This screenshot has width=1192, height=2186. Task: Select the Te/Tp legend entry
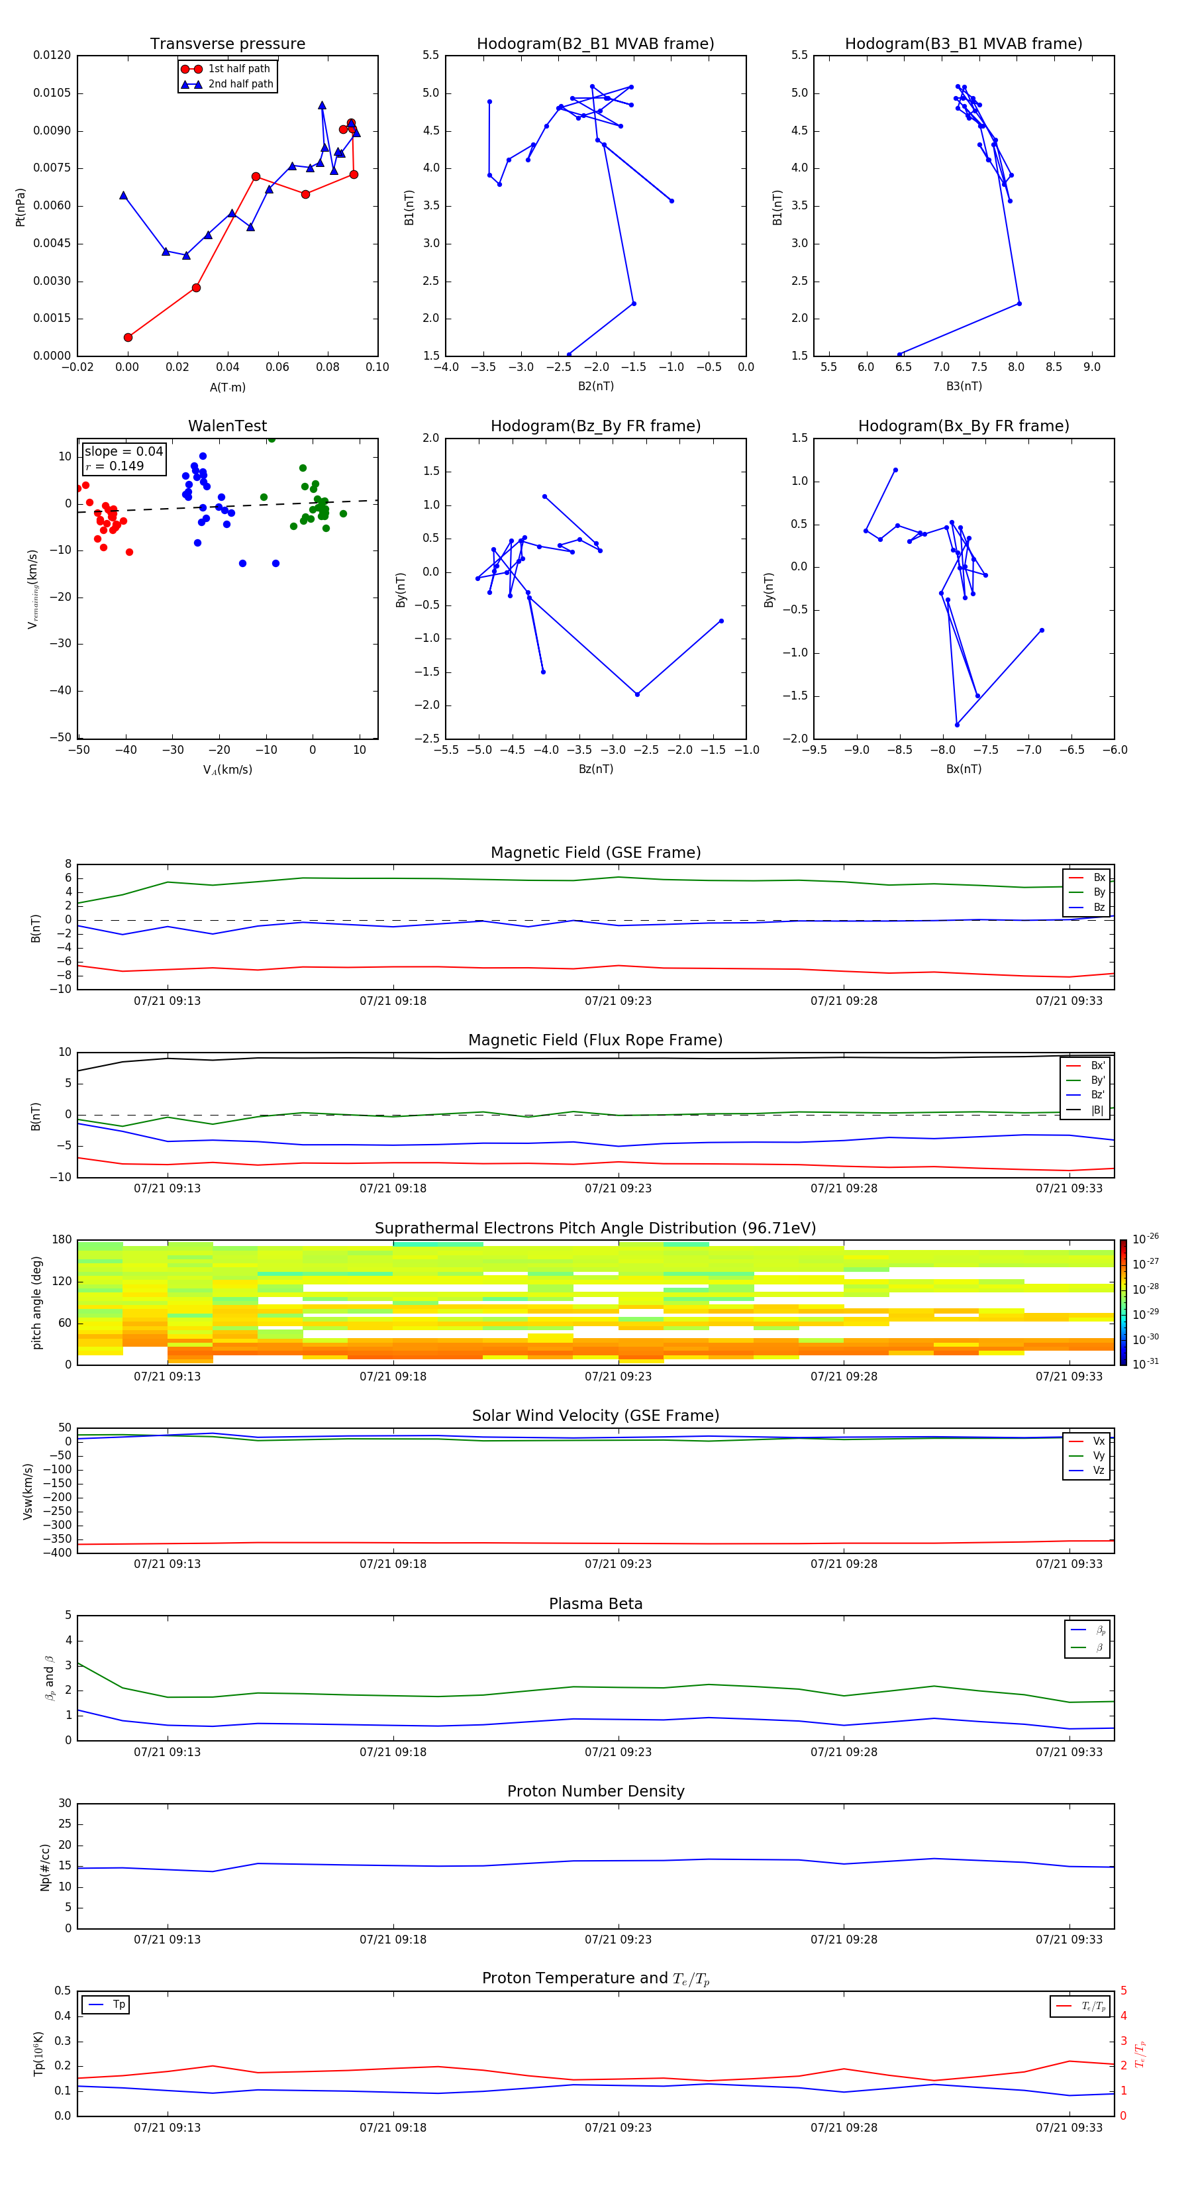1081,2007
